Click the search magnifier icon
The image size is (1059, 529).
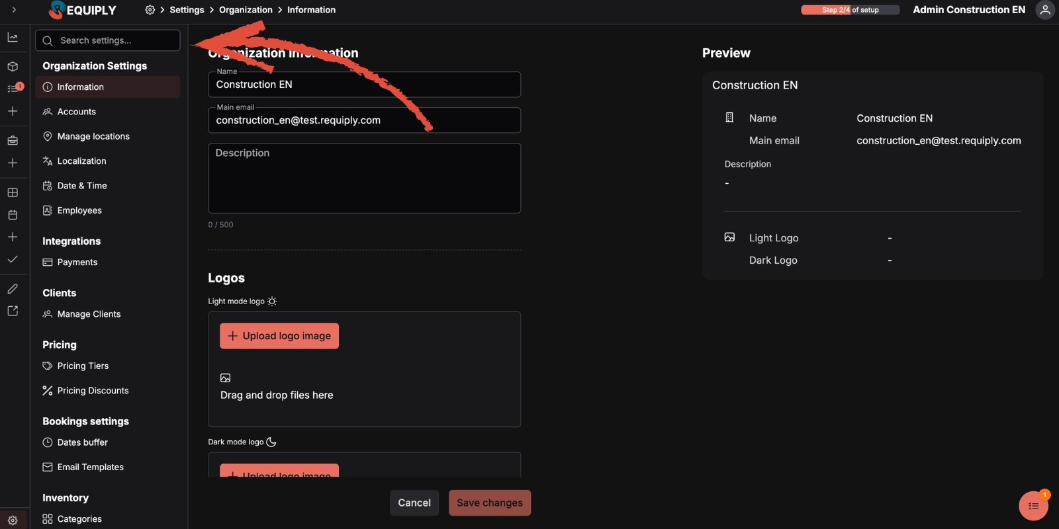[48, 41]
